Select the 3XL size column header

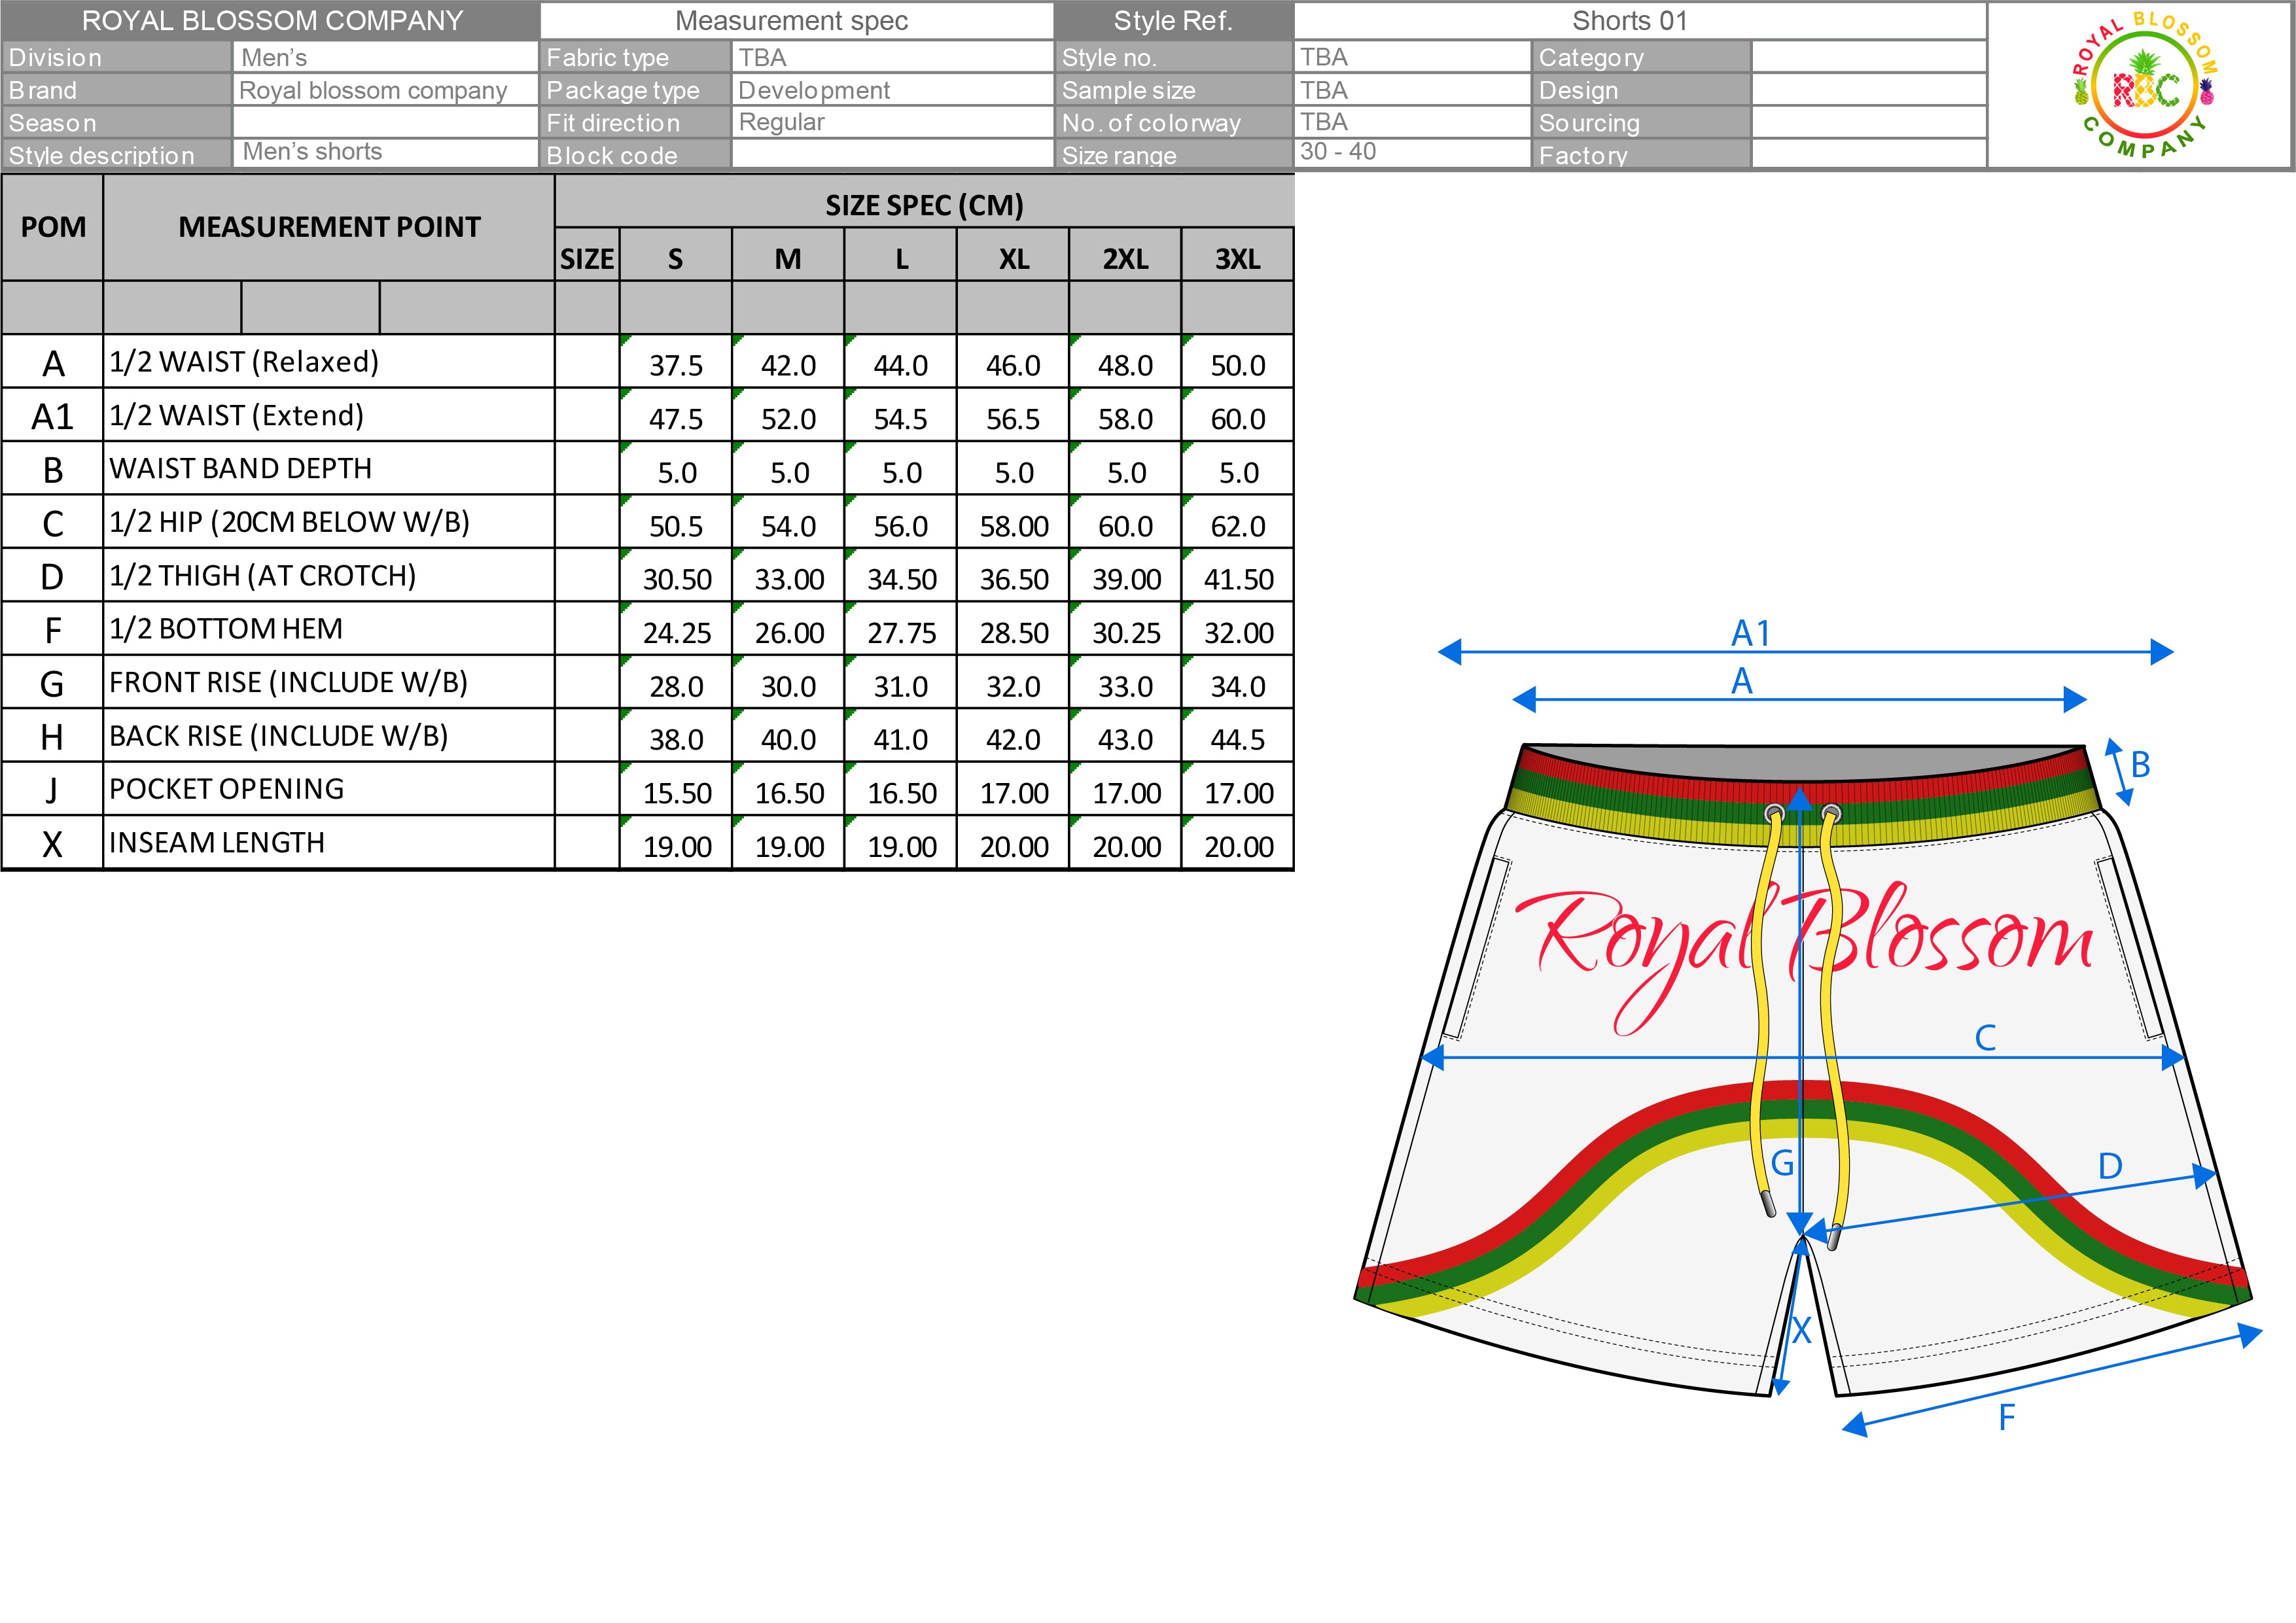(1237, 259)
